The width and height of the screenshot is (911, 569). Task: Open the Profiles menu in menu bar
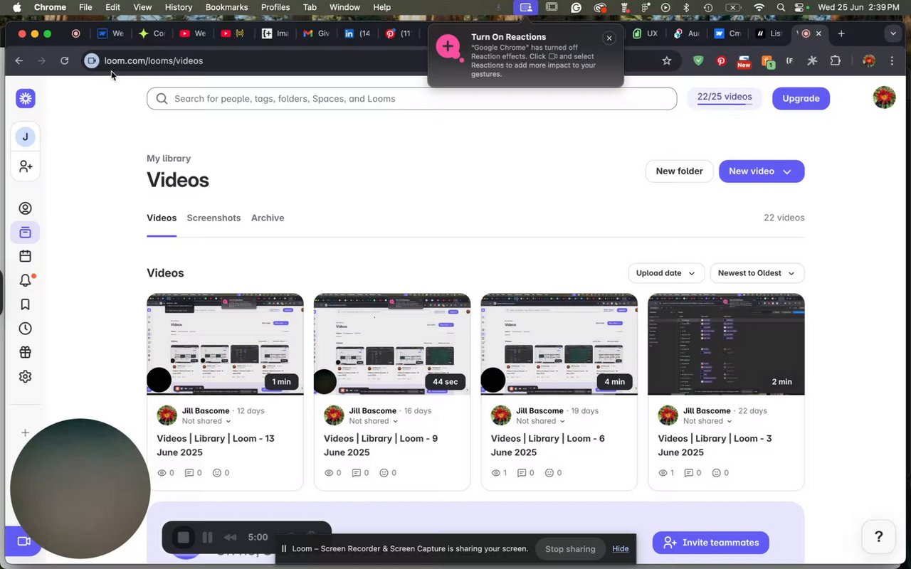coord(275,7)
